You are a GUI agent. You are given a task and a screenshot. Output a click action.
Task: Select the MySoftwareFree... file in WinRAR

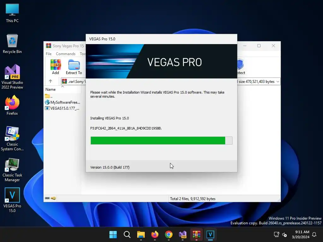coord(62,102)
